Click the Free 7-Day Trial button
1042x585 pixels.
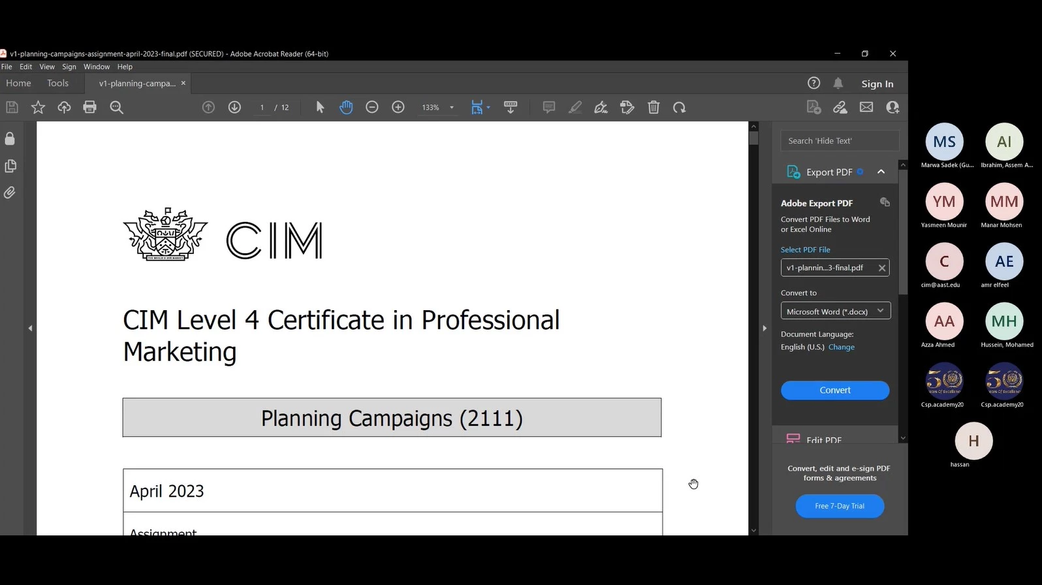click(x=840, y=506)
